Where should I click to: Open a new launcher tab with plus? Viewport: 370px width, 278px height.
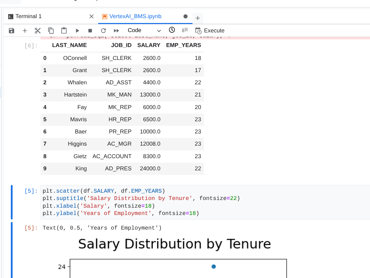point(198,18)
